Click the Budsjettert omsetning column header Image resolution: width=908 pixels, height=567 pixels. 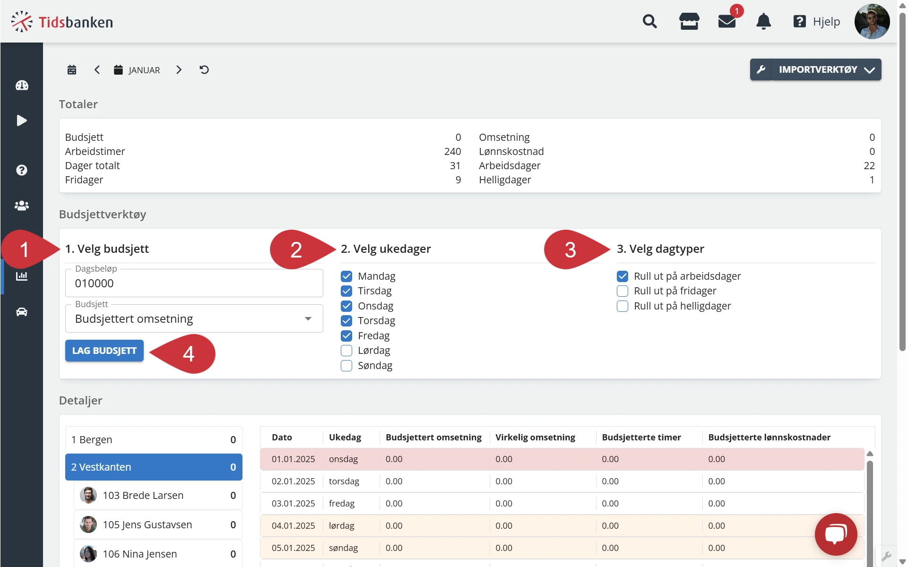tap(433, 437)
